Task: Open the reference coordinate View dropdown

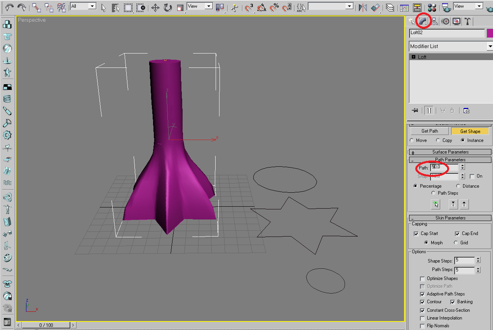Action: click(x=200, y=6)
